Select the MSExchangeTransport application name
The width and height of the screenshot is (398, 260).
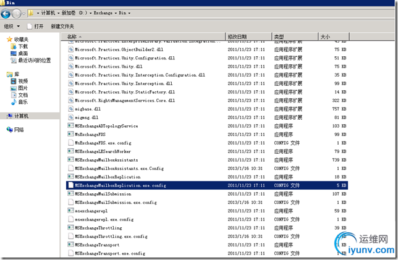(x=97, y=245)
